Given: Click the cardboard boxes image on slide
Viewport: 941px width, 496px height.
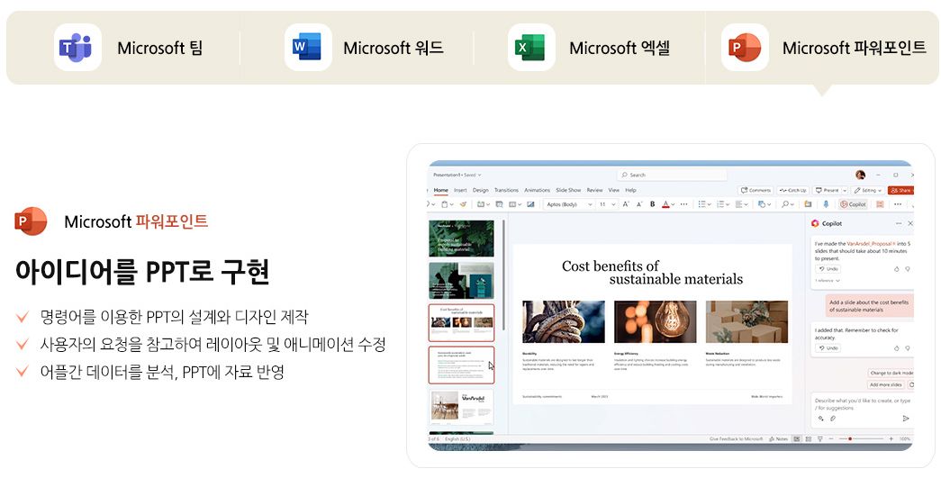Looking at the screenshot, I should pyautogui.click(x=746, y=321).
